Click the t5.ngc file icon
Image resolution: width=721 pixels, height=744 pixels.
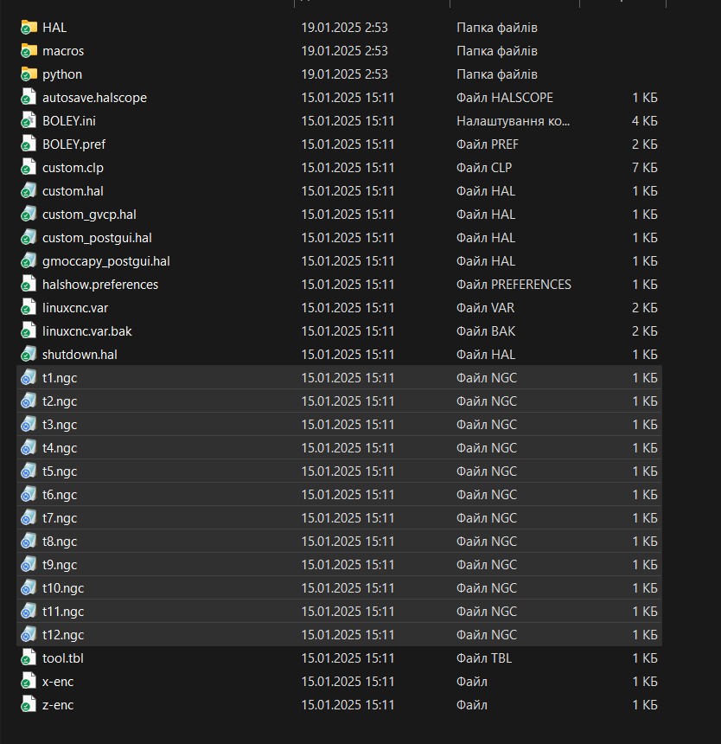tap(29, 471)
